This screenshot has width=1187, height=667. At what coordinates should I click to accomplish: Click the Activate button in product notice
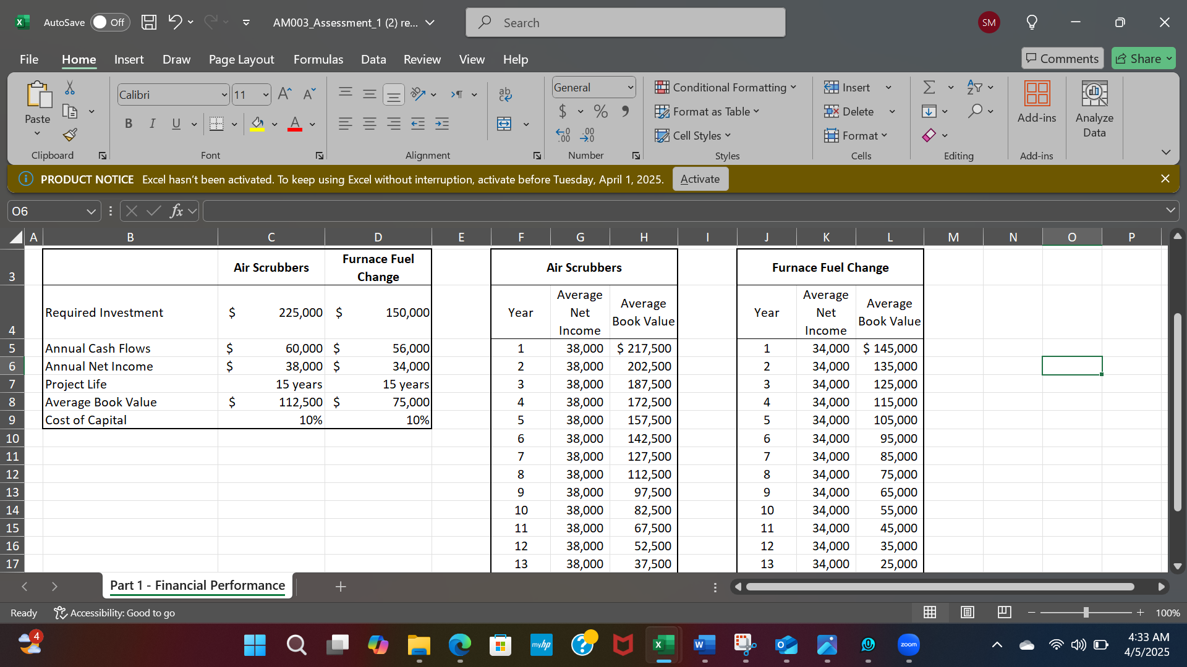[x=699, y=178]
